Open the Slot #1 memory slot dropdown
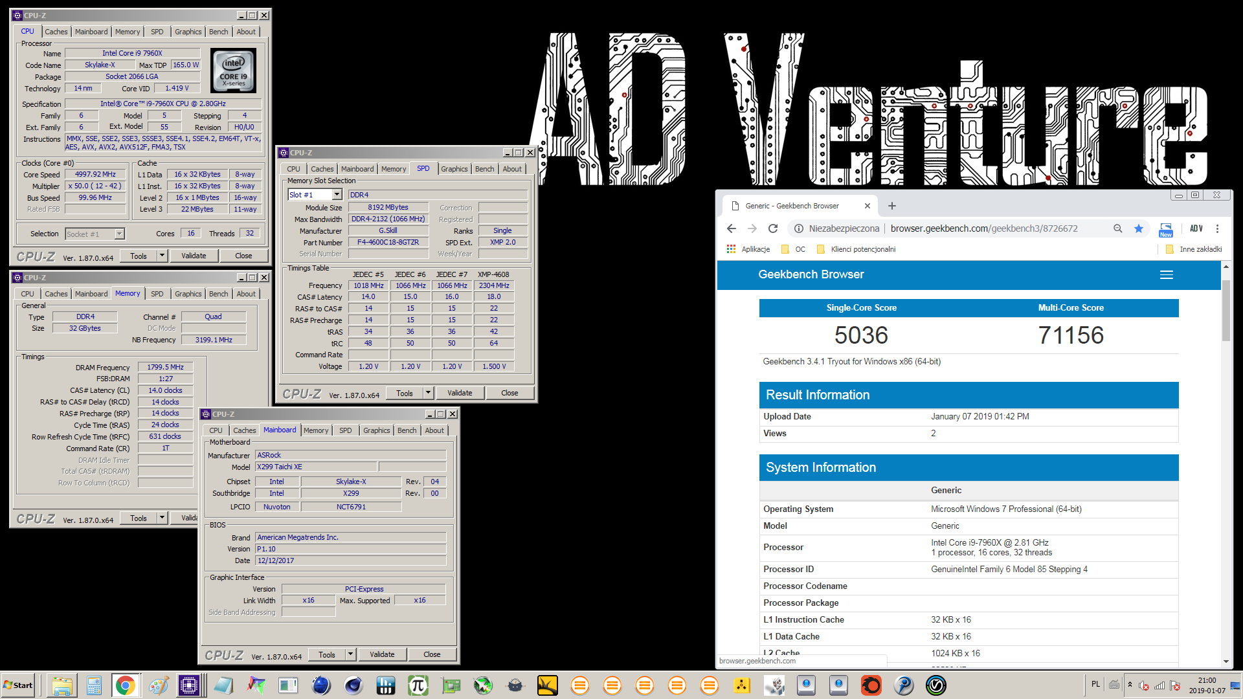This screenshot has height=699, width=1243. click(337, 195)
